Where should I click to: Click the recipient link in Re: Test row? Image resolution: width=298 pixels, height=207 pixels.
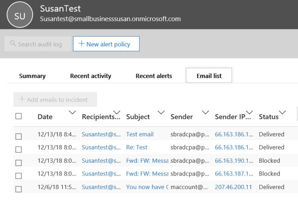(x=101, y=147)
